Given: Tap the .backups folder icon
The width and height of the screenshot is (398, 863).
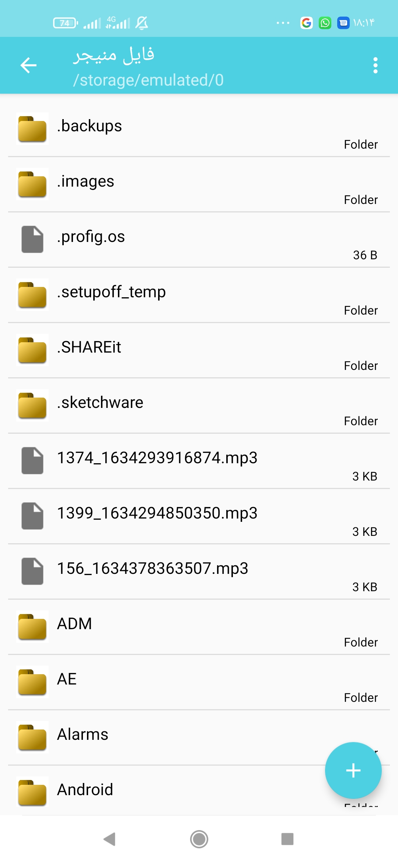Looking at the screenshot, I should click(32, 129).
